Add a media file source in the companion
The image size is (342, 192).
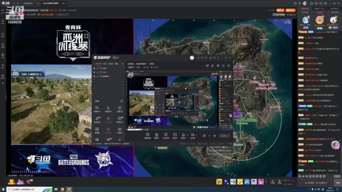click(x=175, y=136)
